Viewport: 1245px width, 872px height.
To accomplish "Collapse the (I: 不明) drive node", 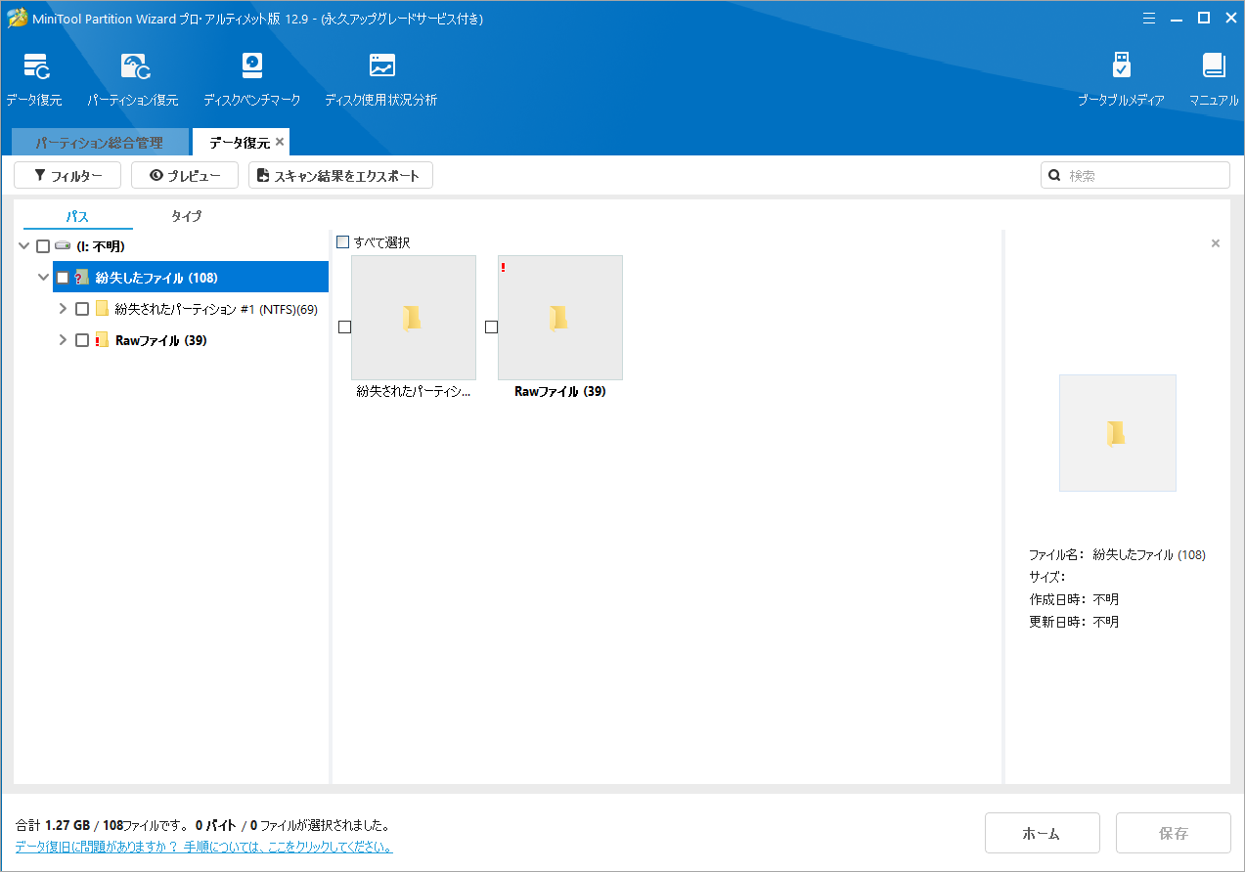I will (24, 246).
